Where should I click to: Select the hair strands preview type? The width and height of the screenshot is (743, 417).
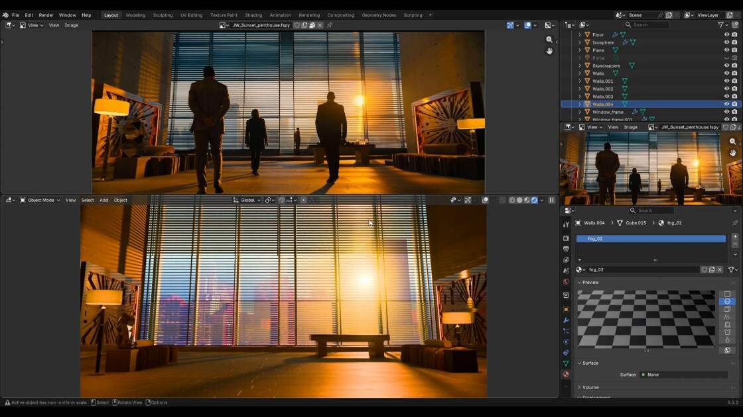pyautogui.click(x=727, y=317)
